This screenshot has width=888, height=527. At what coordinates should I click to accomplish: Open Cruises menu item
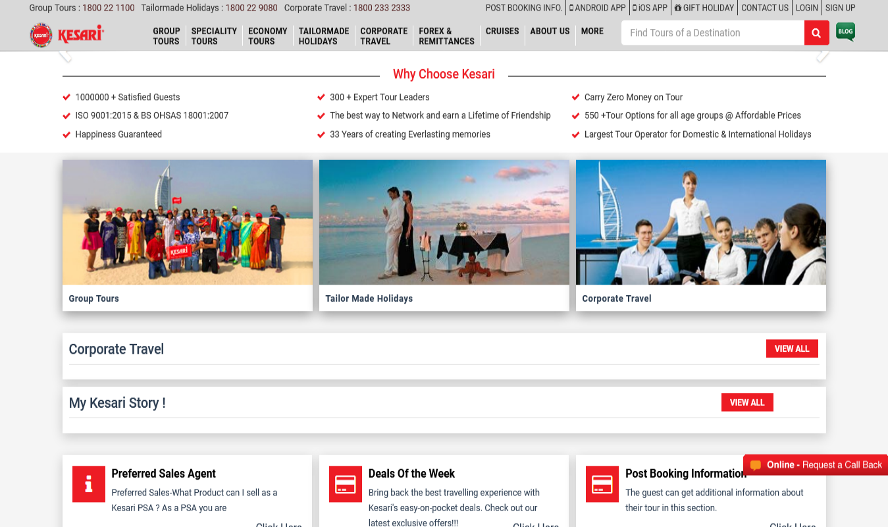tap(502, 31)
